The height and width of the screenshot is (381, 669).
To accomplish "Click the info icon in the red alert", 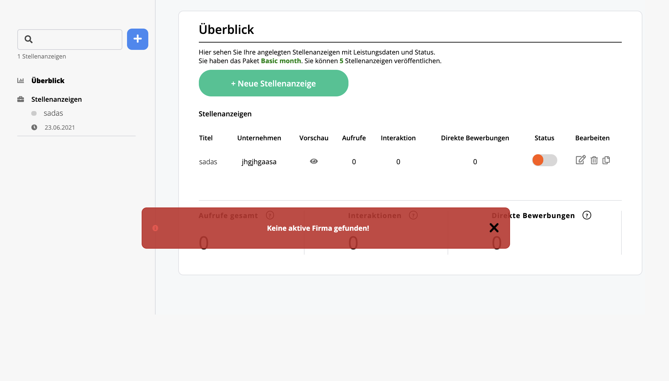I will point(155,228).
